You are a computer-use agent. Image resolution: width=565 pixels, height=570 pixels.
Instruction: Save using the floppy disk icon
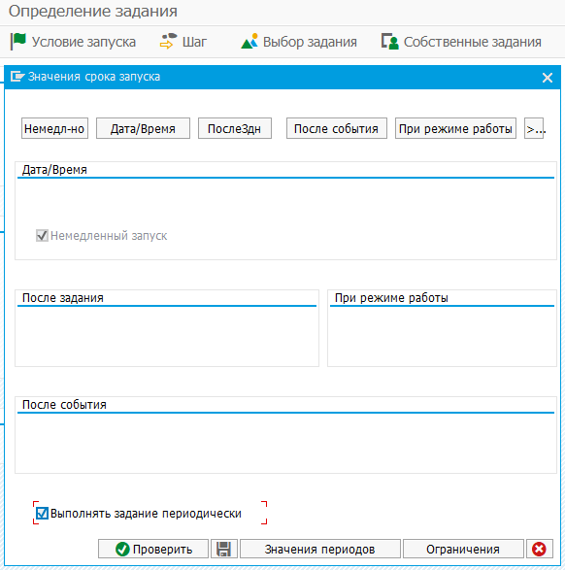click(224, 549)
